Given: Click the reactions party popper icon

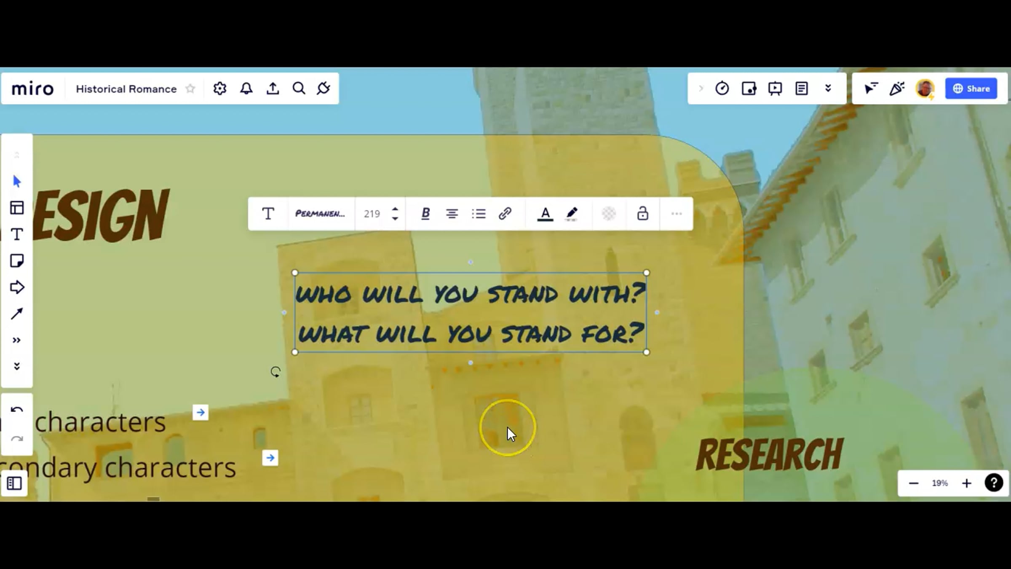Looking at the screenshot, I should coord(897,89).
